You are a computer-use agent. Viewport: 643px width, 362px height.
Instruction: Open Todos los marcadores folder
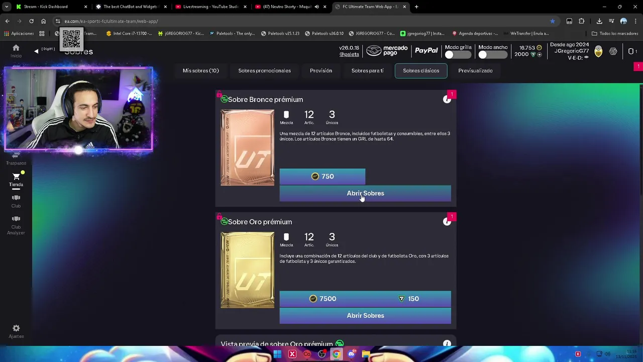tap(615, 33)
